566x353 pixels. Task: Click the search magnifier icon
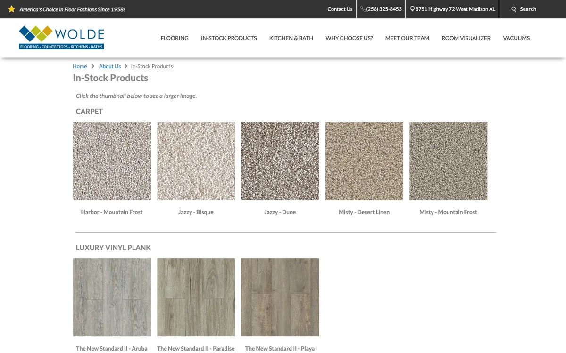[514, 9]
